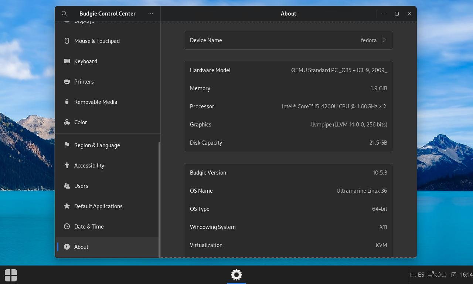Click the 'Budgie Version' label
The height and width of the screenshot is (284, 473).
208,172
